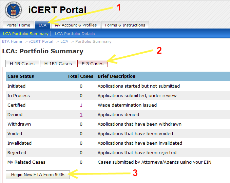Click the LCA breadcrumb link

(64, 41)
